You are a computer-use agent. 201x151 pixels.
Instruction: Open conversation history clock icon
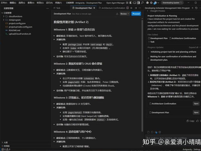coord(196,8)
